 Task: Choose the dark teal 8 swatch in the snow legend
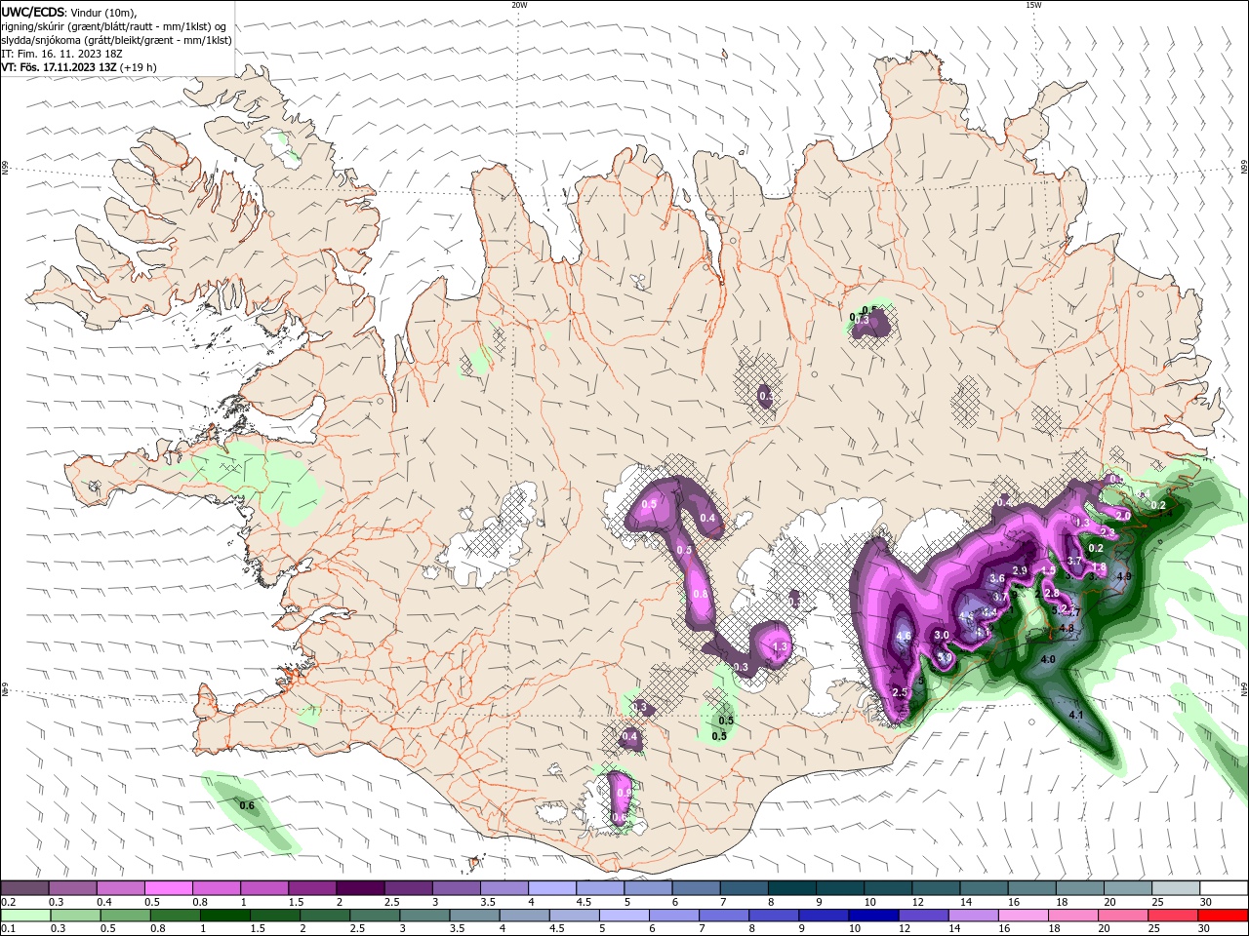click(792, 888)
